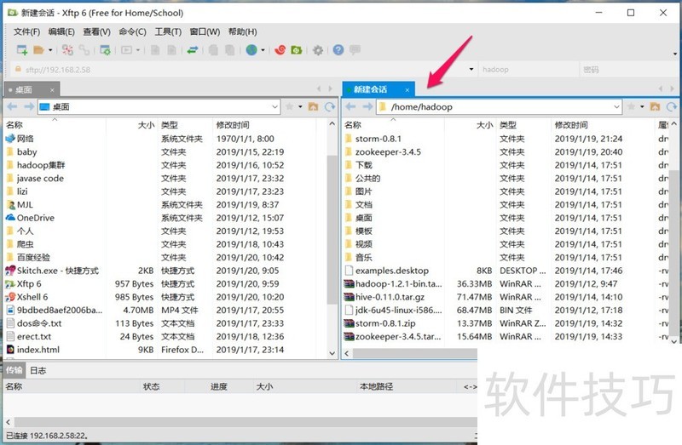
Task: Open Options gear icon in toolbar
Action: 318,50
